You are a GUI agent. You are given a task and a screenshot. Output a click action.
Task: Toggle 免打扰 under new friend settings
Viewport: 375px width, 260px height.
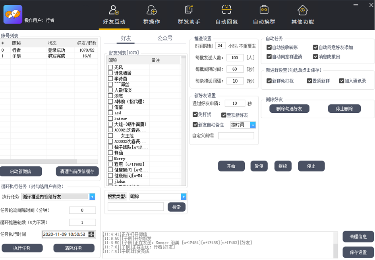195,114
